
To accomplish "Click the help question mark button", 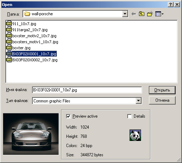I will (x=171, y=5).
